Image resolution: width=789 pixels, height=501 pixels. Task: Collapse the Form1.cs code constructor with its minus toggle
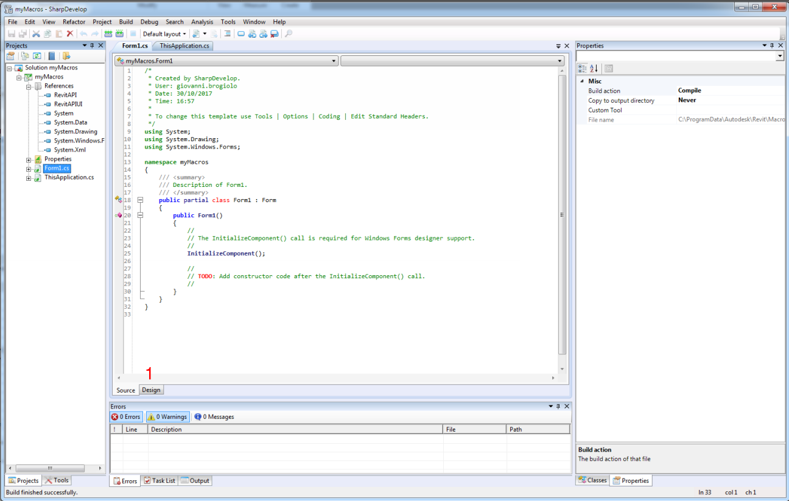(x=140, y=215)
